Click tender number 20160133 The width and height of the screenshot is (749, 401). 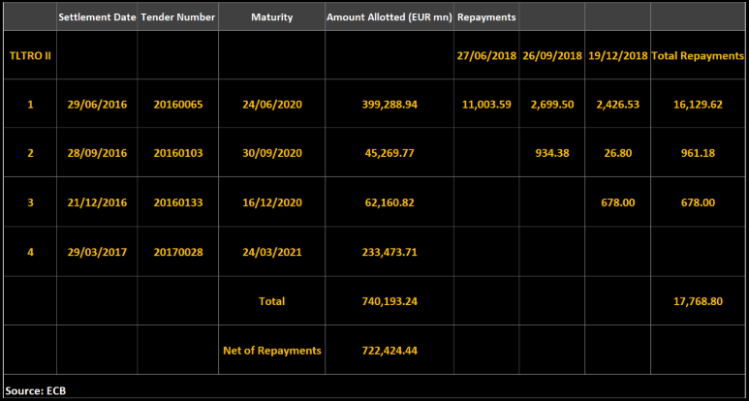[178, 202]
